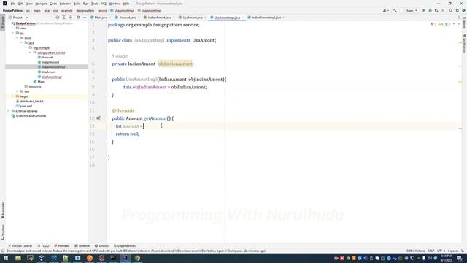Collapse the src folder
Screen dimensions: 467x263
tap(13, 33)
